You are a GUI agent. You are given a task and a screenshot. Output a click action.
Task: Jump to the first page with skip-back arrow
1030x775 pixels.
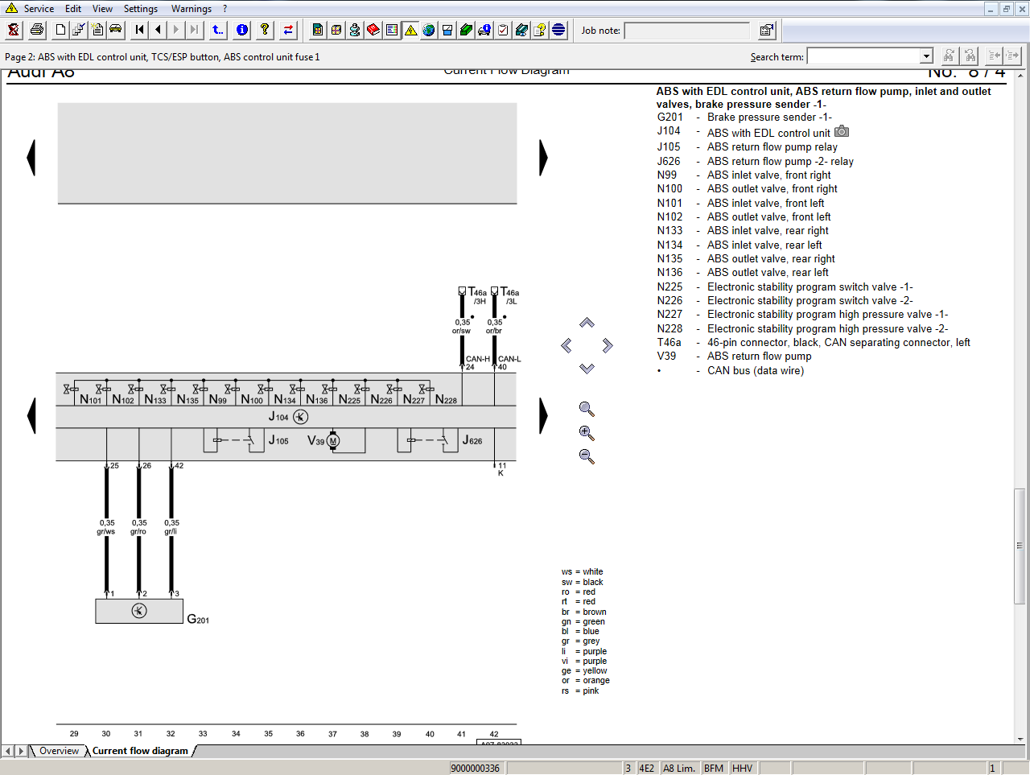tap(140, 30)
